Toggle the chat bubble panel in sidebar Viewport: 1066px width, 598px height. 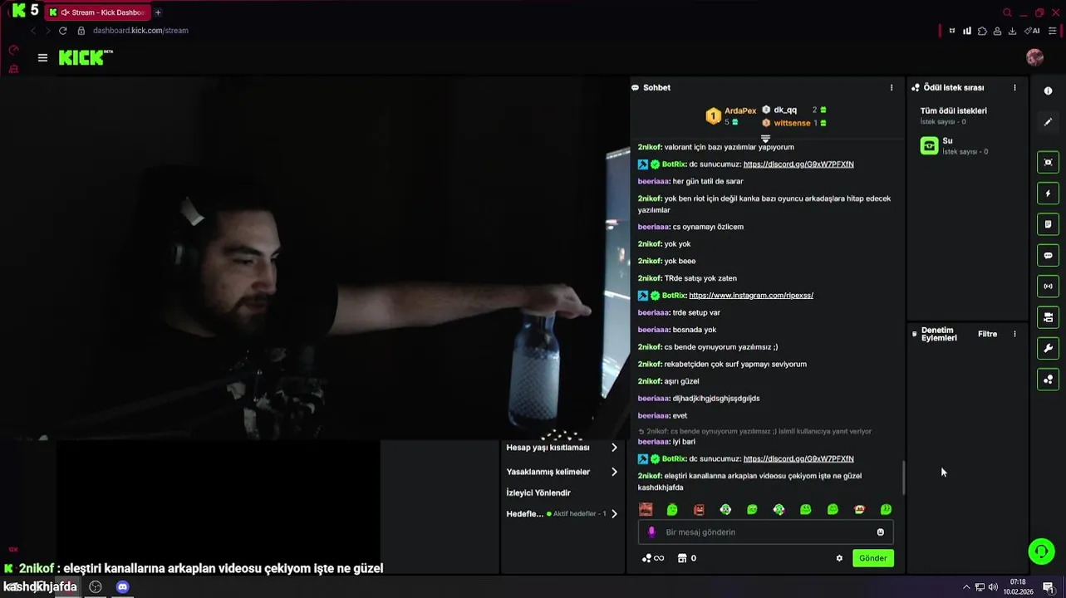pyautogui.click(x=1048, y=256)
